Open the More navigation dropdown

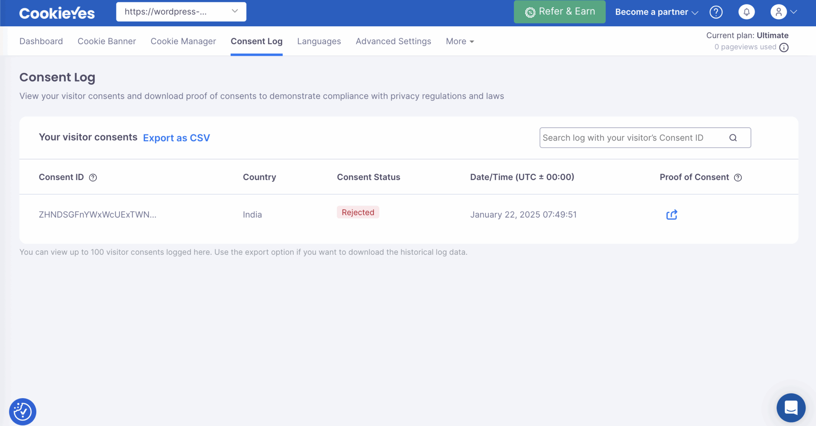(x=459, y=41)
